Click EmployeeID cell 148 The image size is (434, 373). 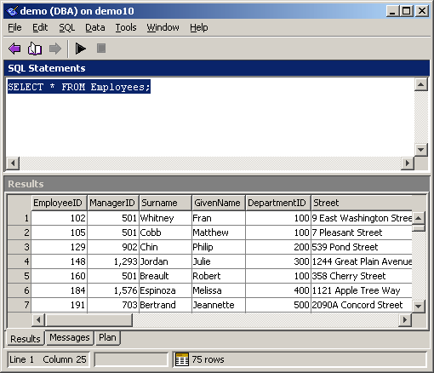tap(59, 261)
